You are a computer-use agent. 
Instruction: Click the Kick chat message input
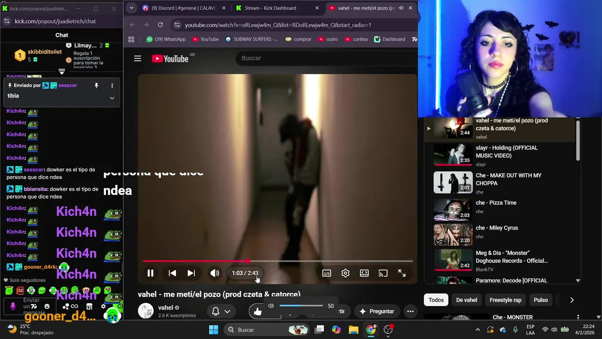31,306
